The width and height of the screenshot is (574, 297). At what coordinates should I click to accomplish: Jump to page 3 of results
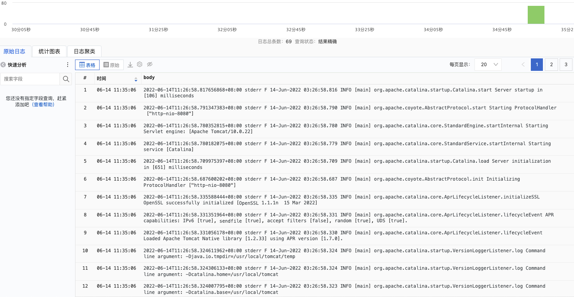click(x=566, y=65)
